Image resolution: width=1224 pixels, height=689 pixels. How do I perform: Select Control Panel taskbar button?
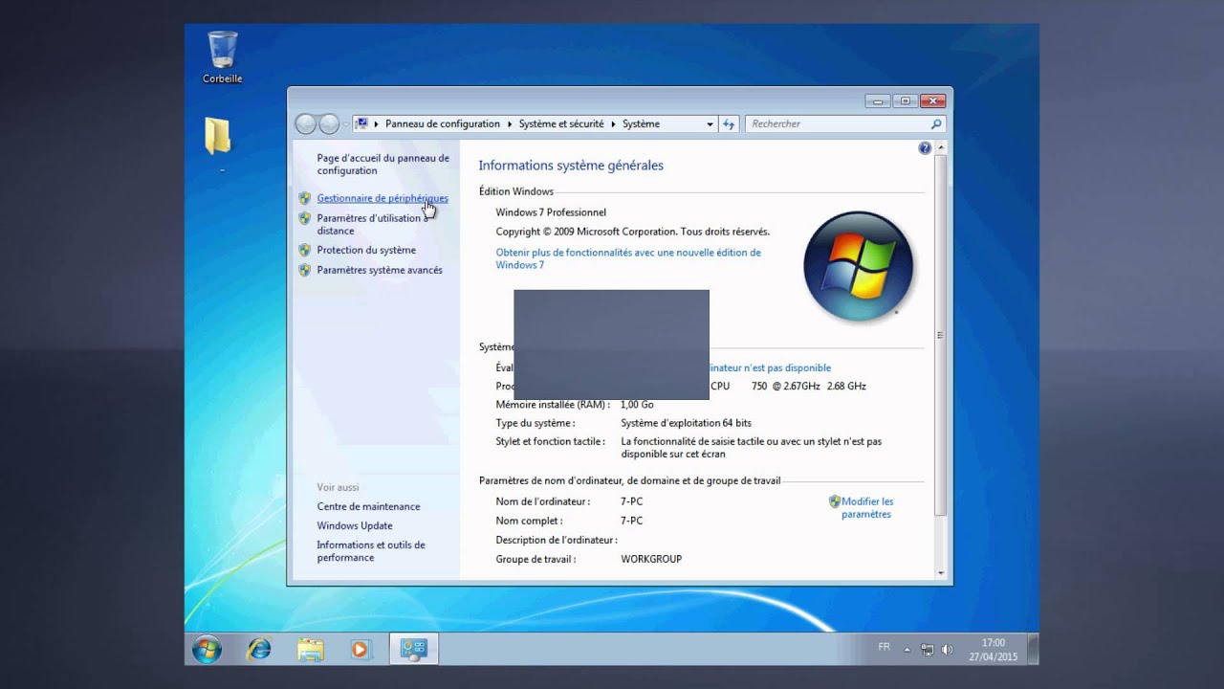pyautogui.click(x=414, y=650)
